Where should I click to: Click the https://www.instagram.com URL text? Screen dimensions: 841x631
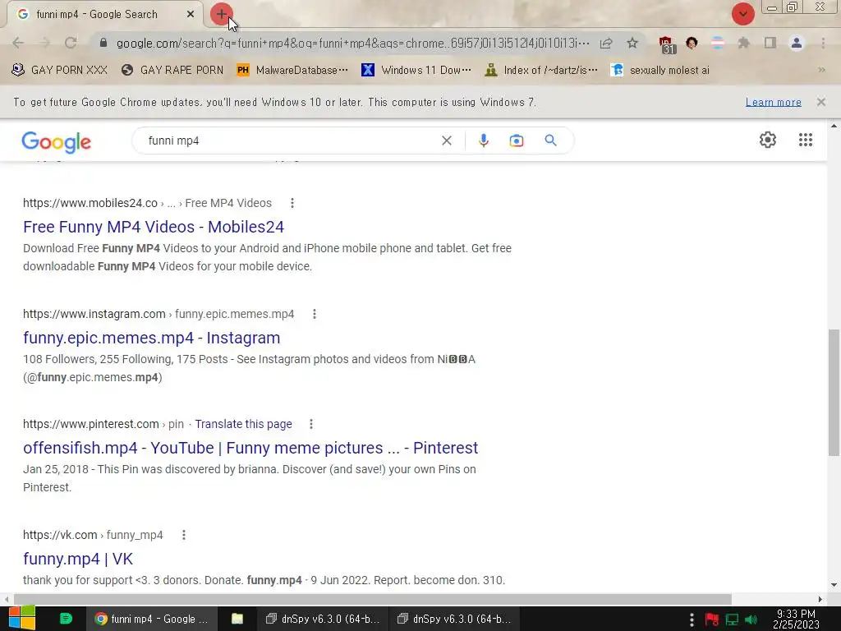point(94,314)
